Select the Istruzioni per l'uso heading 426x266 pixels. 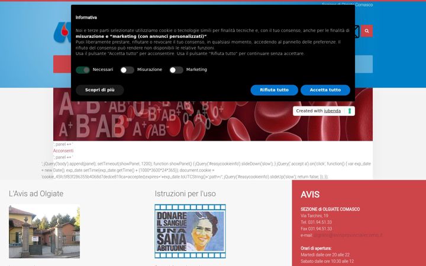coord(185,193)
